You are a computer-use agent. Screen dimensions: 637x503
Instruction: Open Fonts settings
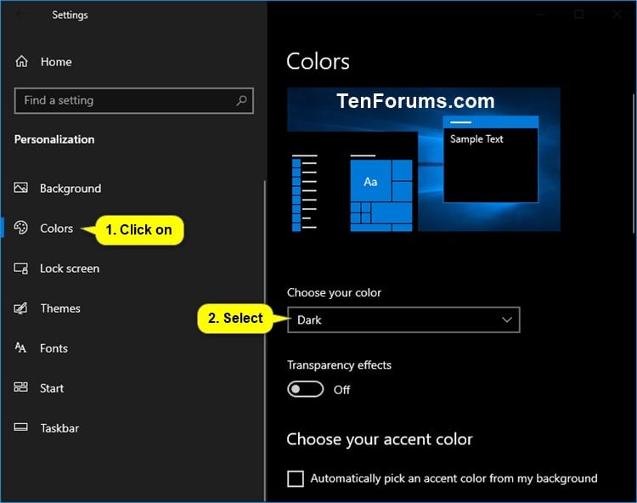pos(54,348)
